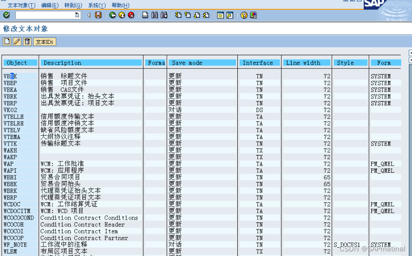Image resolution: width=412 pixels, height=256 pixels.
Task: Click the Change pencil icon
Action: pyautogui.click(x=17, y=42)
